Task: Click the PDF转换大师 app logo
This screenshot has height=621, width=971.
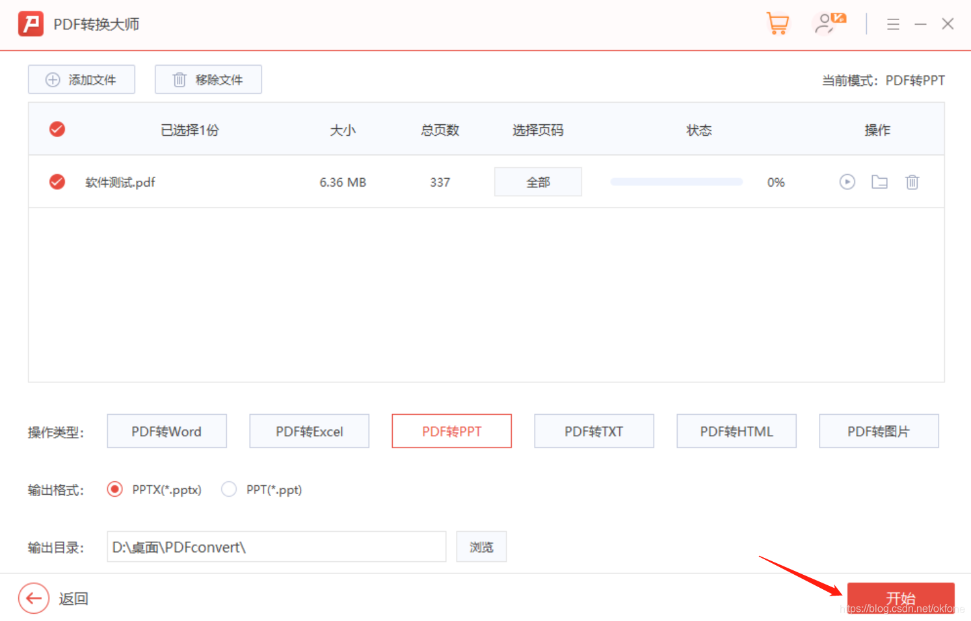Action: pos(31,24)
